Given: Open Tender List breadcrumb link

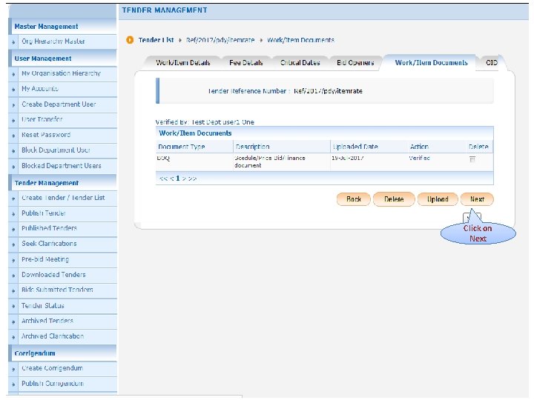Looking at the screenshot, I should coord(156,40).
